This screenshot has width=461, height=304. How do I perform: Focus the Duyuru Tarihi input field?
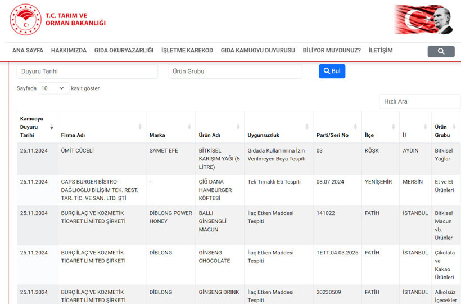tap(87, 71)
